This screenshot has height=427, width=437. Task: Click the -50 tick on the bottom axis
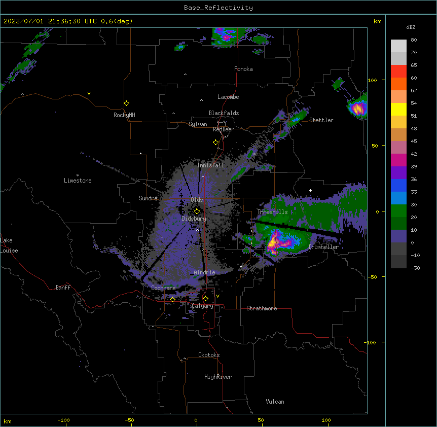tap(129, 420)
